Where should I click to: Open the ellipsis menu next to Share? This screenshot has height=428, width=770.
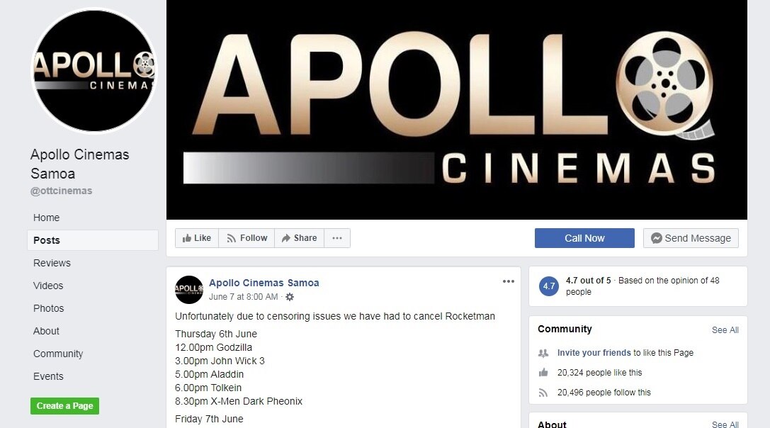click(337, 238)
